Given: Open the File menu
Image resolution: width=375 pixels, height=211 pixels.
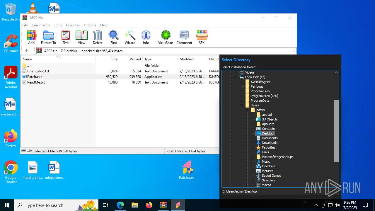Looking at the screenshot, I should [x=25, y=25].
